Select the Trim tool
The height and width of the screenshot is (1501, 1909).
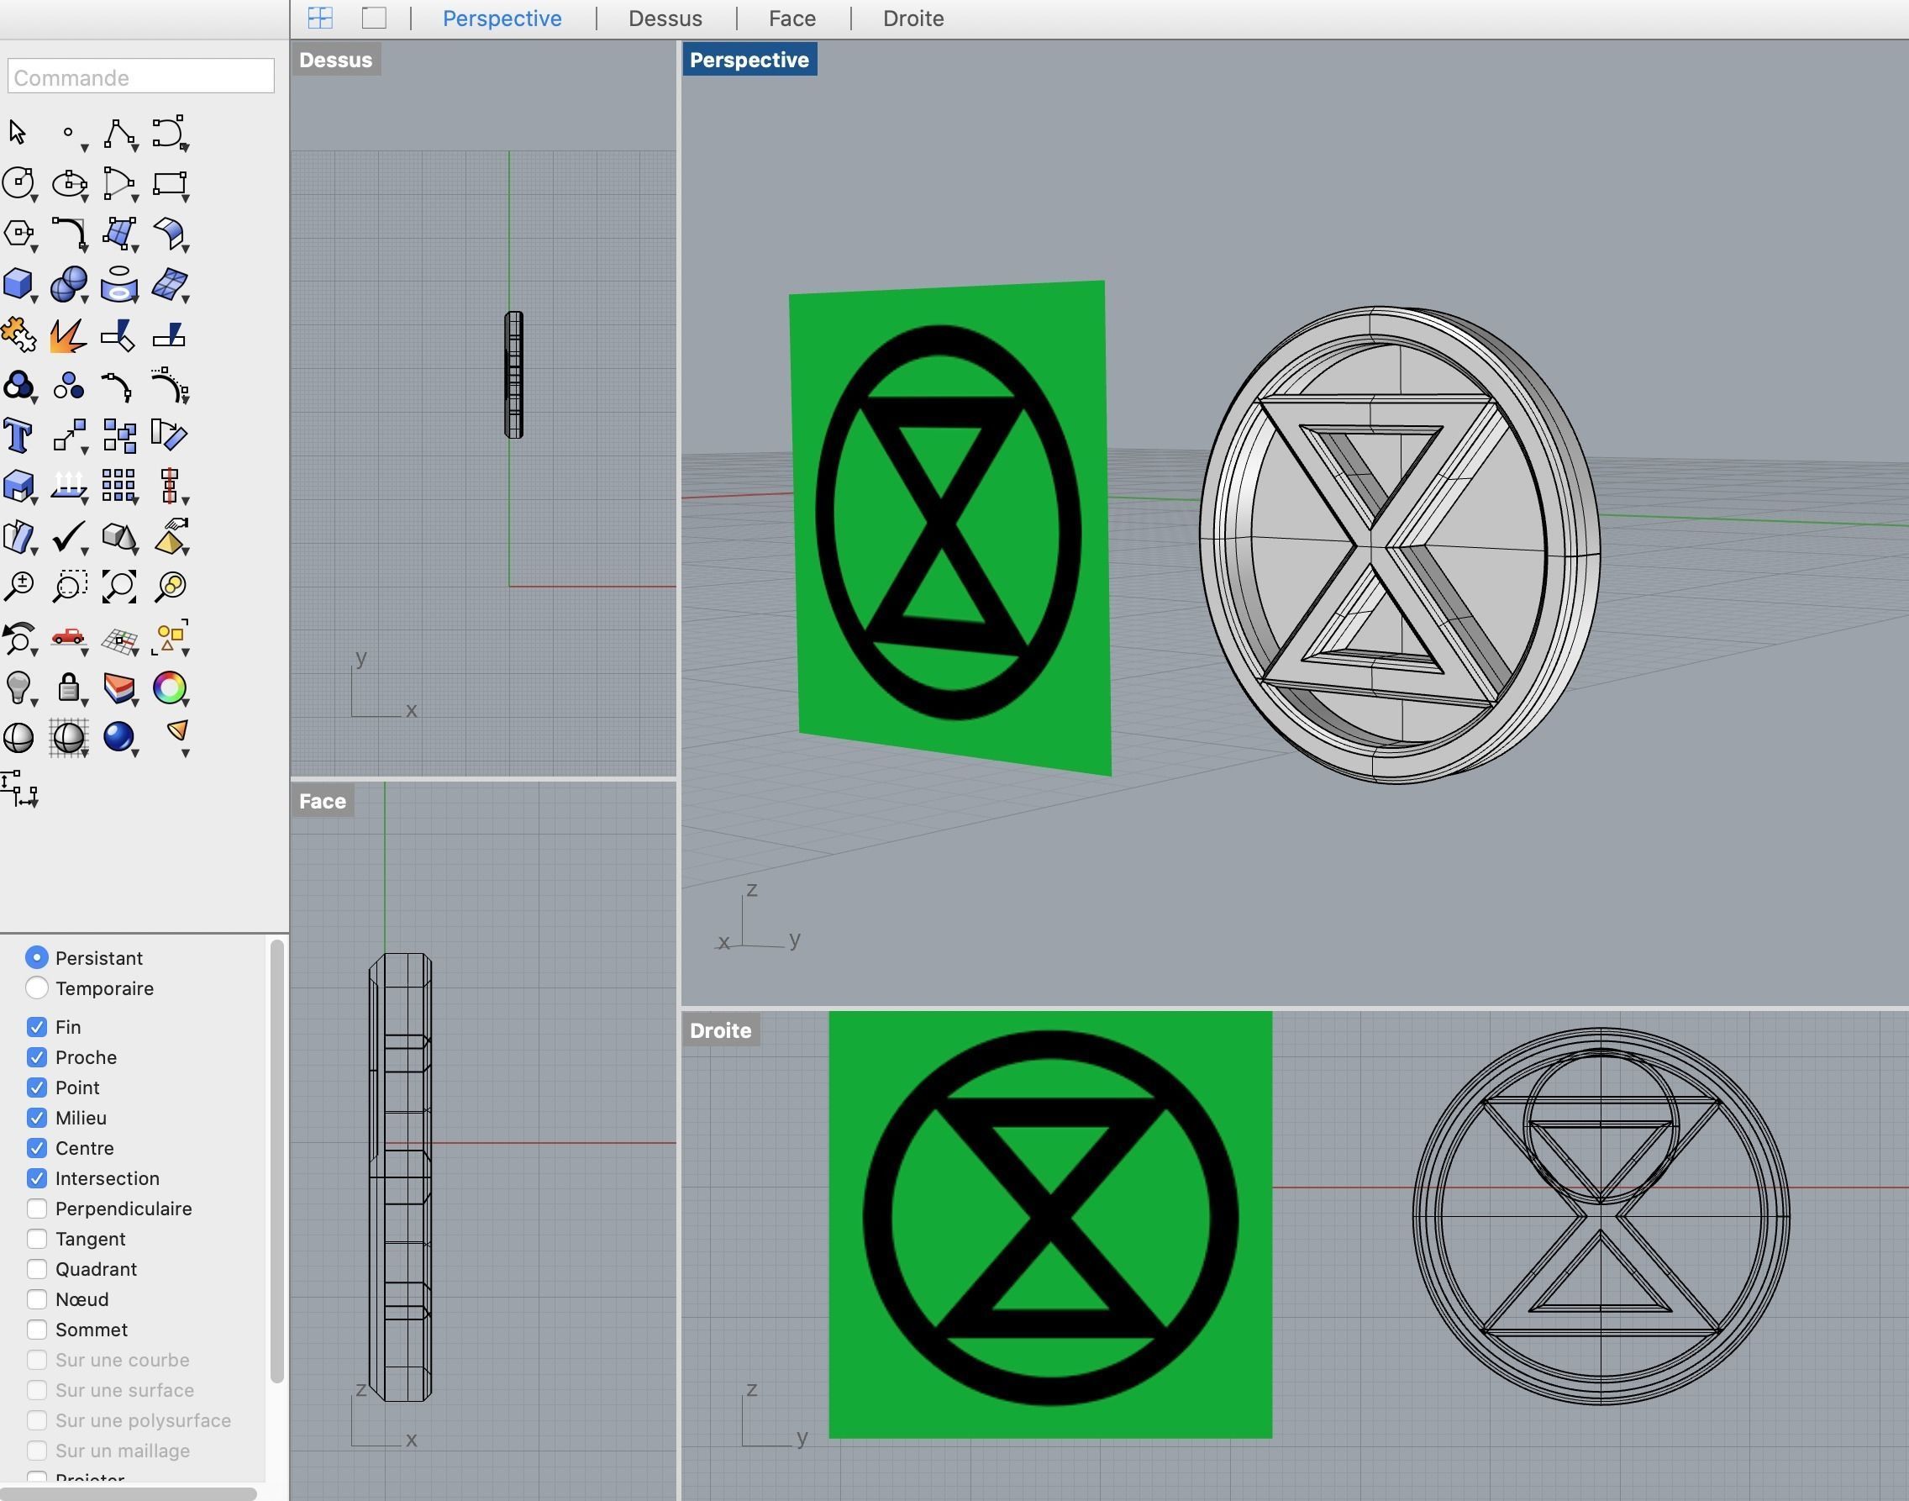click(119, 334)
